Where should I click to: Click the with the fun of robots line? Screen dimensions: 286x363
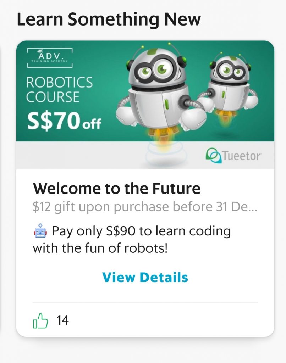tap(100, 248)
